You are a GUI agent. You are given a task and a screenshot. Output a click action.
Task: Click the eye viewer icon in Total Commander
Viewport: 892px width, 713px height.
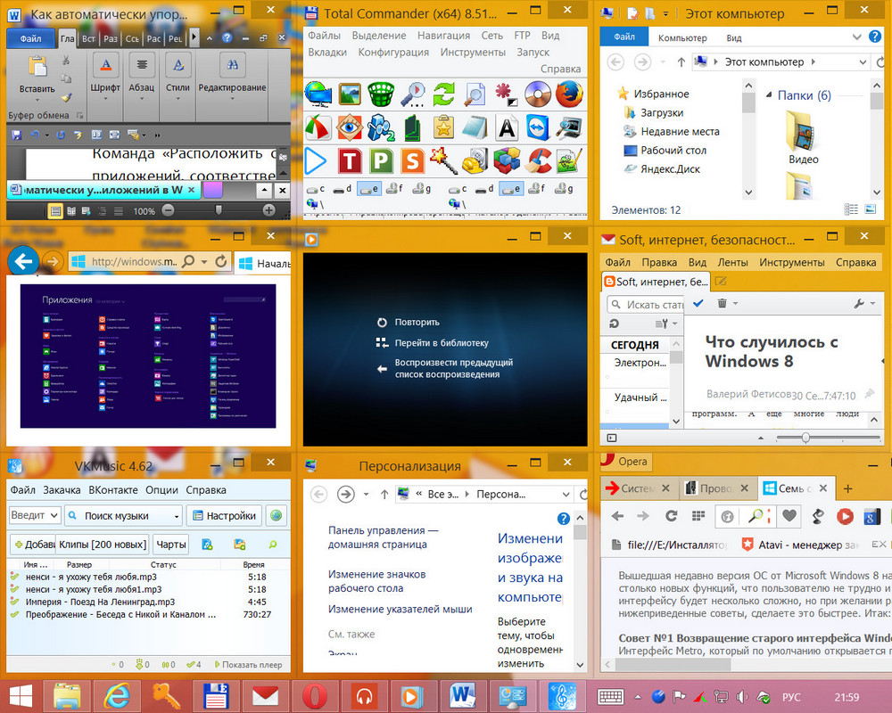coord(350,127)
